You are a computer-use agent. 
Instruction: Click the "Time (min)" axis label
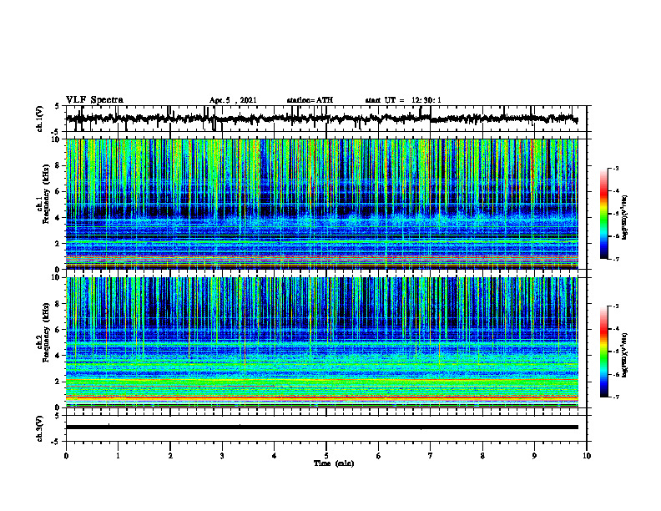[334, 463]
